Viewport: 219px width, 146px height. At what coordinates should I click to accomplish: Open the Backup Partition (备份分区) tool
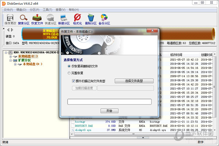[104, 20]
